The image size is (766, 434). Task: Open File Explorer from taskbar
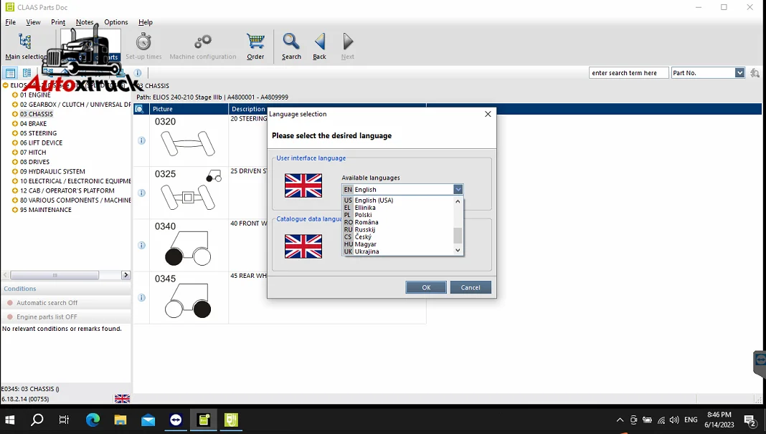click(120, 420)
